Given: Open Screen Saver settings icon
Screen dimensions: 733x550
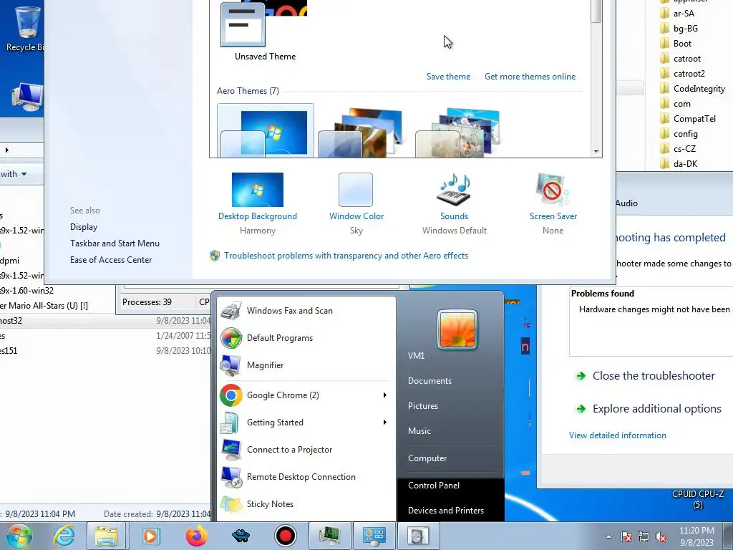Looking at the screenshot, I should pyautogui.click(x=553, y=190).
